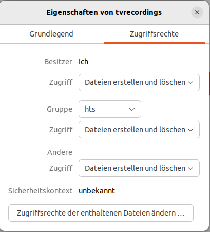Switch to the Grundlegend tab
Screen dimensions: 210x232
(x=51, y=34)
